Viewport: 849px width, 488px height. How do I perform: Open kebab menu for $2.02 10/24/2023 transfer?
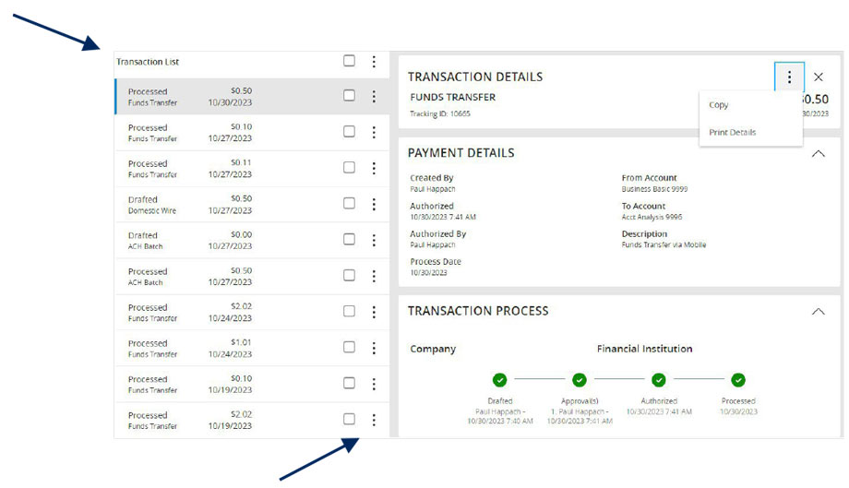tap(374, 312)
